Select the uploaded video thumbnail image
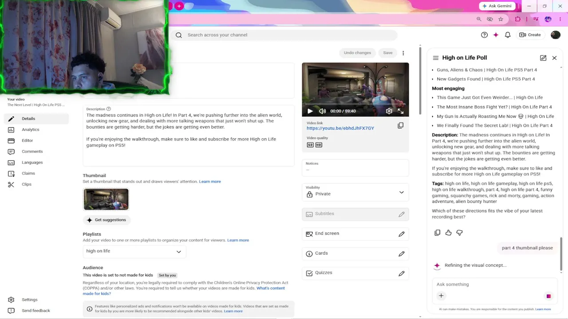The height and width of the screenshot is (319, 568). click(x=106, y=199)
